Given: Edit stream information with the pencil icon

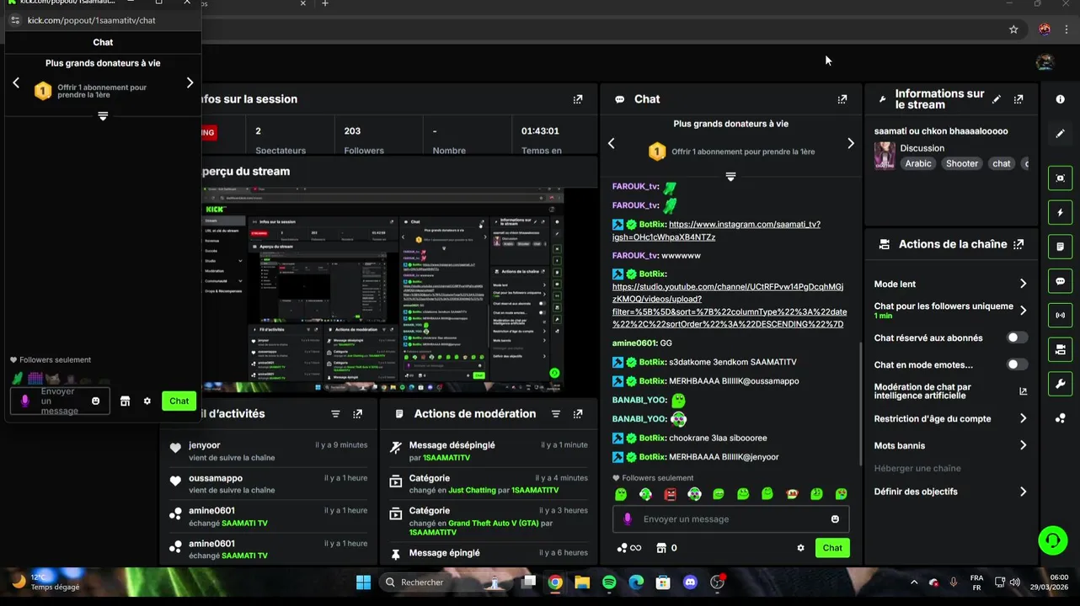Looking at the screenshot, I should (x=997, y=99).
